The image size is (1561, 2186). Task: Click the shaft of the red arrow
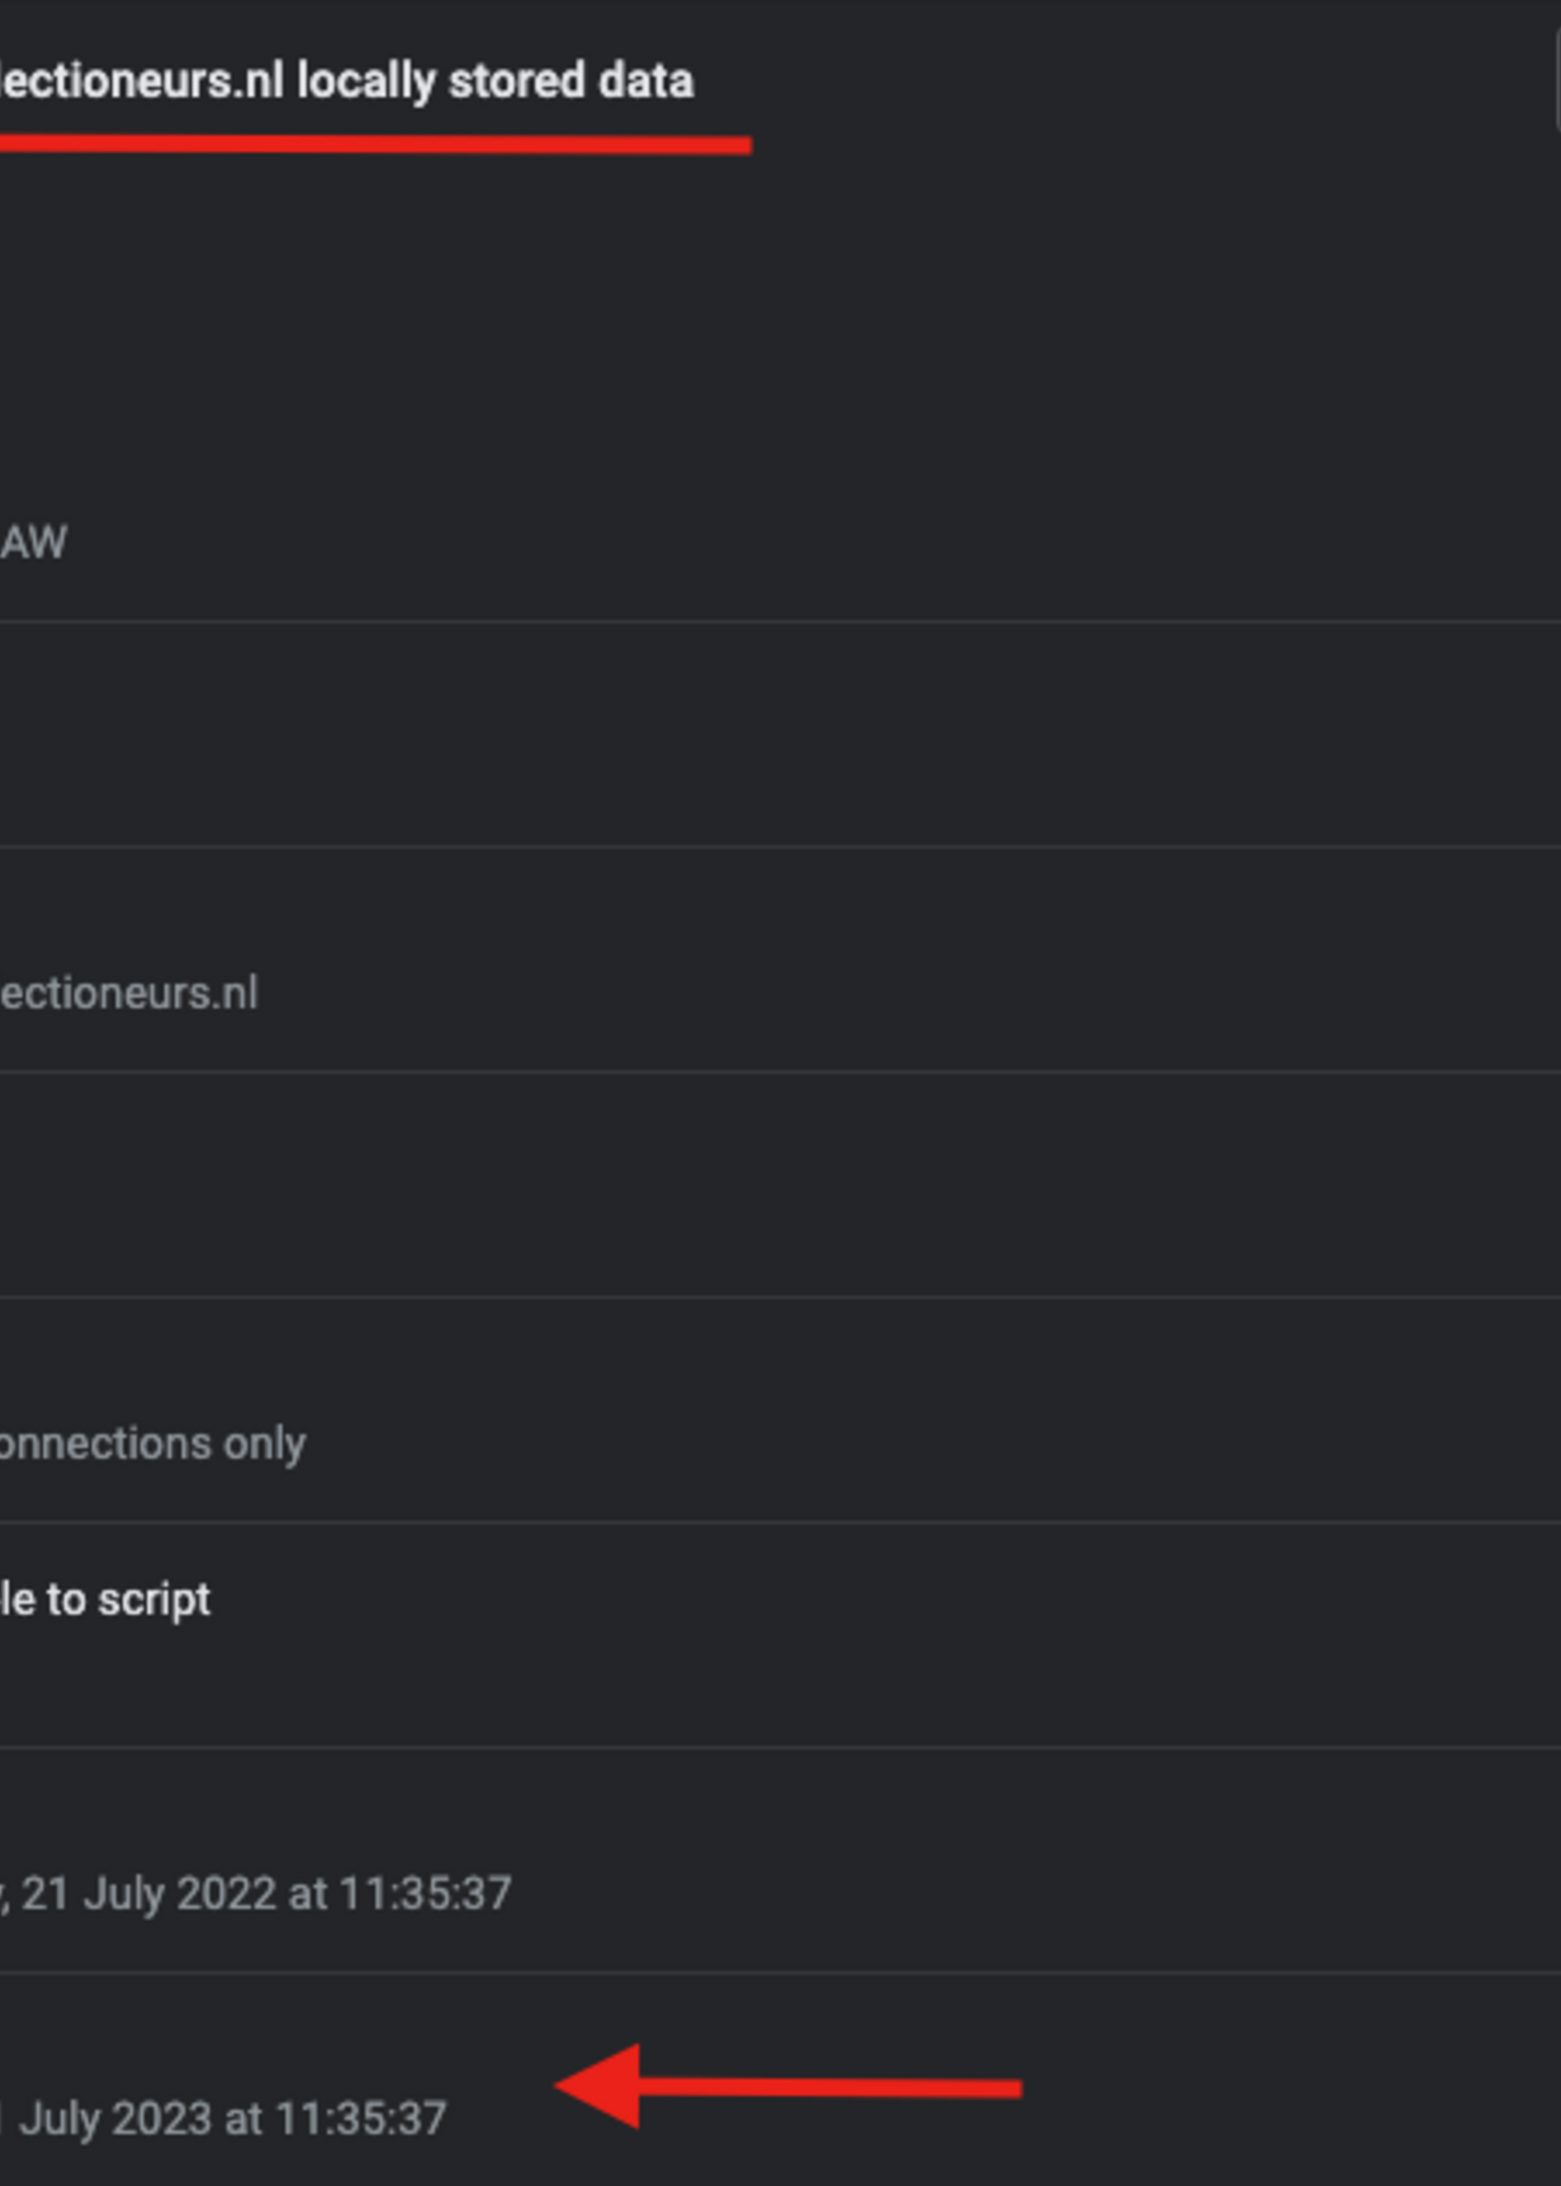[x=827, y=2088]
